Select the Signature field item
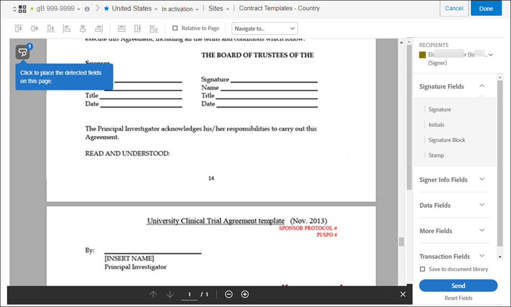 pyautogui.click(x=440, y=109)
